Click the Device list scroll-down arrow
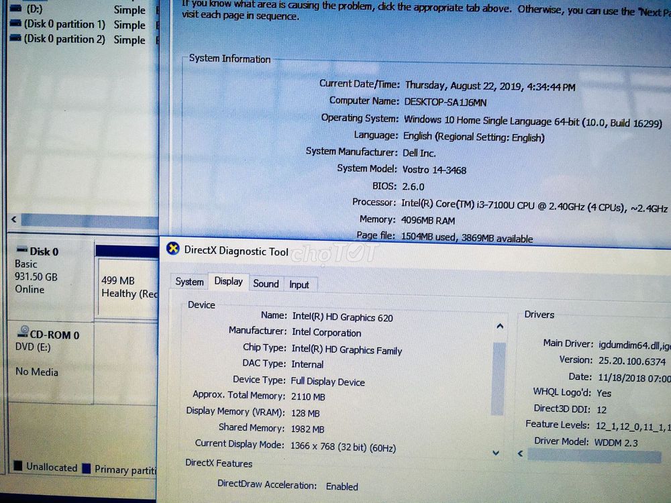The width and height of the screenshot is (671, 503). coord(496,453)
